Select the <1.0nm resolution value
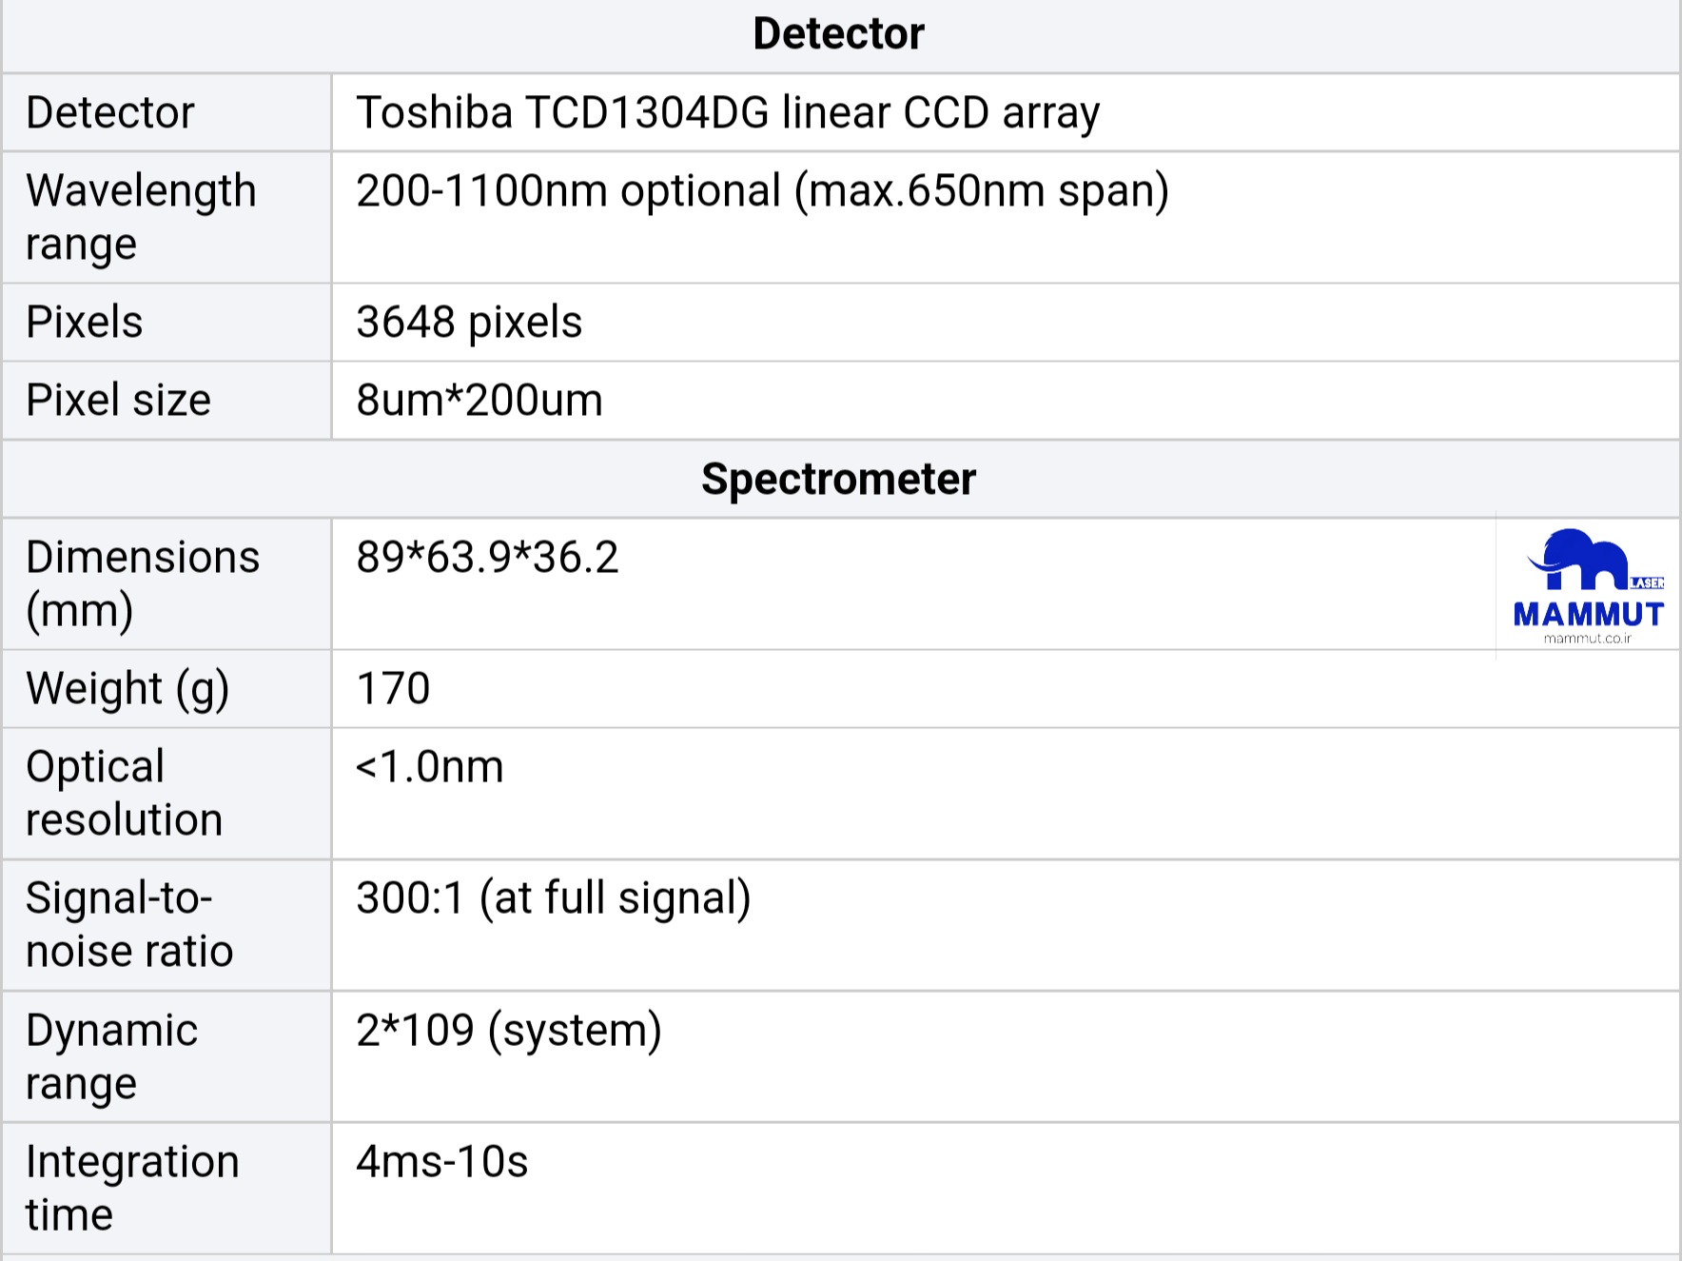This screenshot has height=1261, width=1682. point(429,766)
